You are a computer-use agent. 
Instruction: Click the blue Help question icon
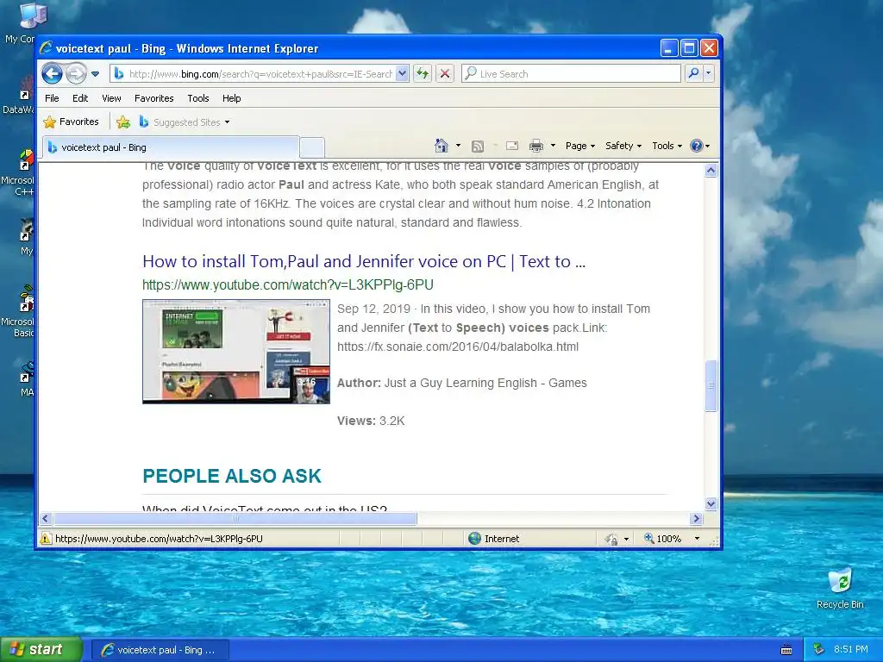[x=697, y=146]
